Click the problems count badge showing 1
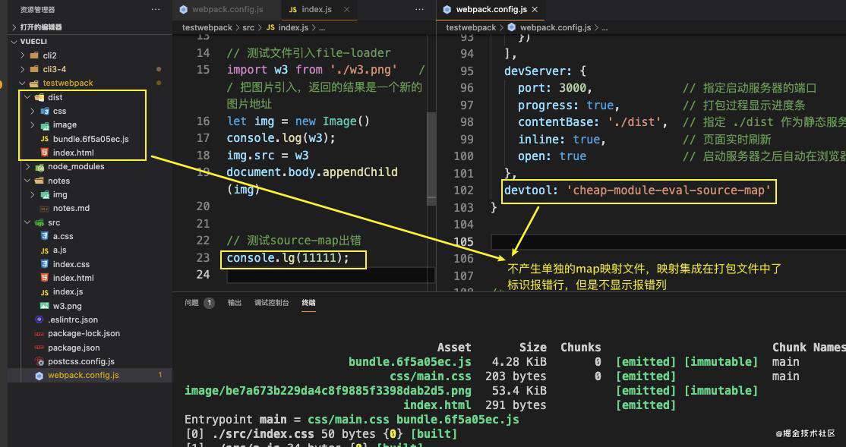The height and width of the screenshot is (447, 846). point(210,303)
